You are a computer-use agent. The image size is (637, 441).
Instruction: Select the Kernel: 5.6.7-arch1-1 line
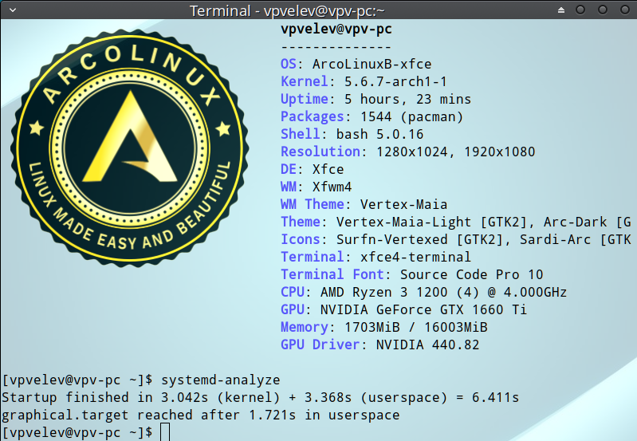(364, 81)
